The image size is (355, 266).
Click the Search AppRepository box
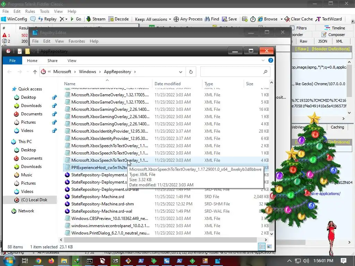(235, 72)
